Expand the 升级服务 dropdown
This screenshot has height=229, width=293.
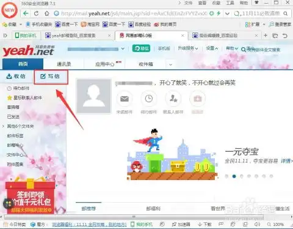point(188,48)
